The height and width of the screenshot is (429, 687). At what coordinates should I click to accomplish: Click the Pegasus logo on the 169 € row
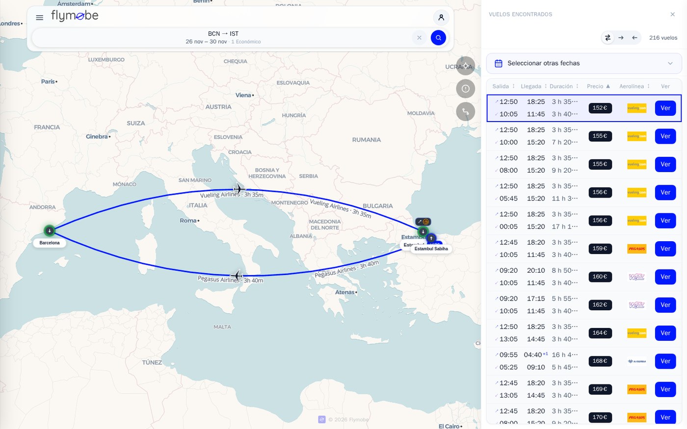(x=637, y=389)
